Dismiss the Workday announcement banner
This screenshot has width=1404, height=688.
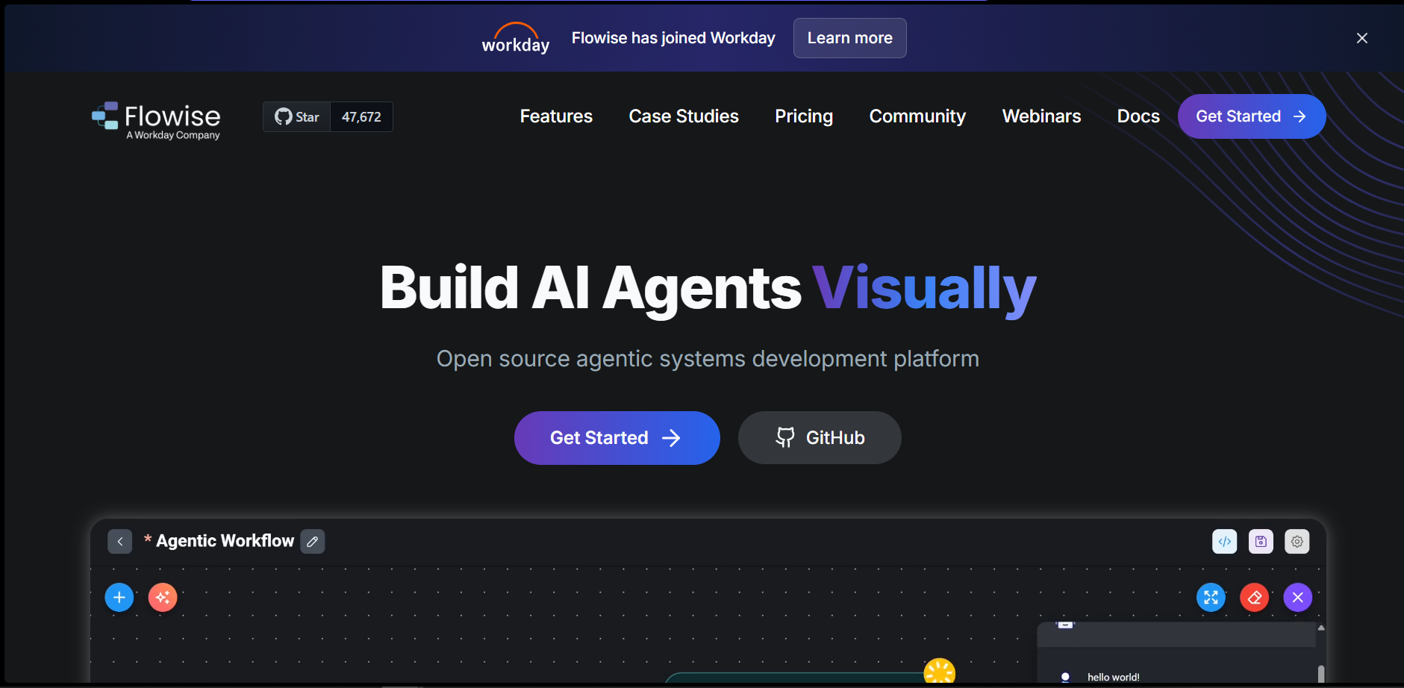click(1362, 38)
